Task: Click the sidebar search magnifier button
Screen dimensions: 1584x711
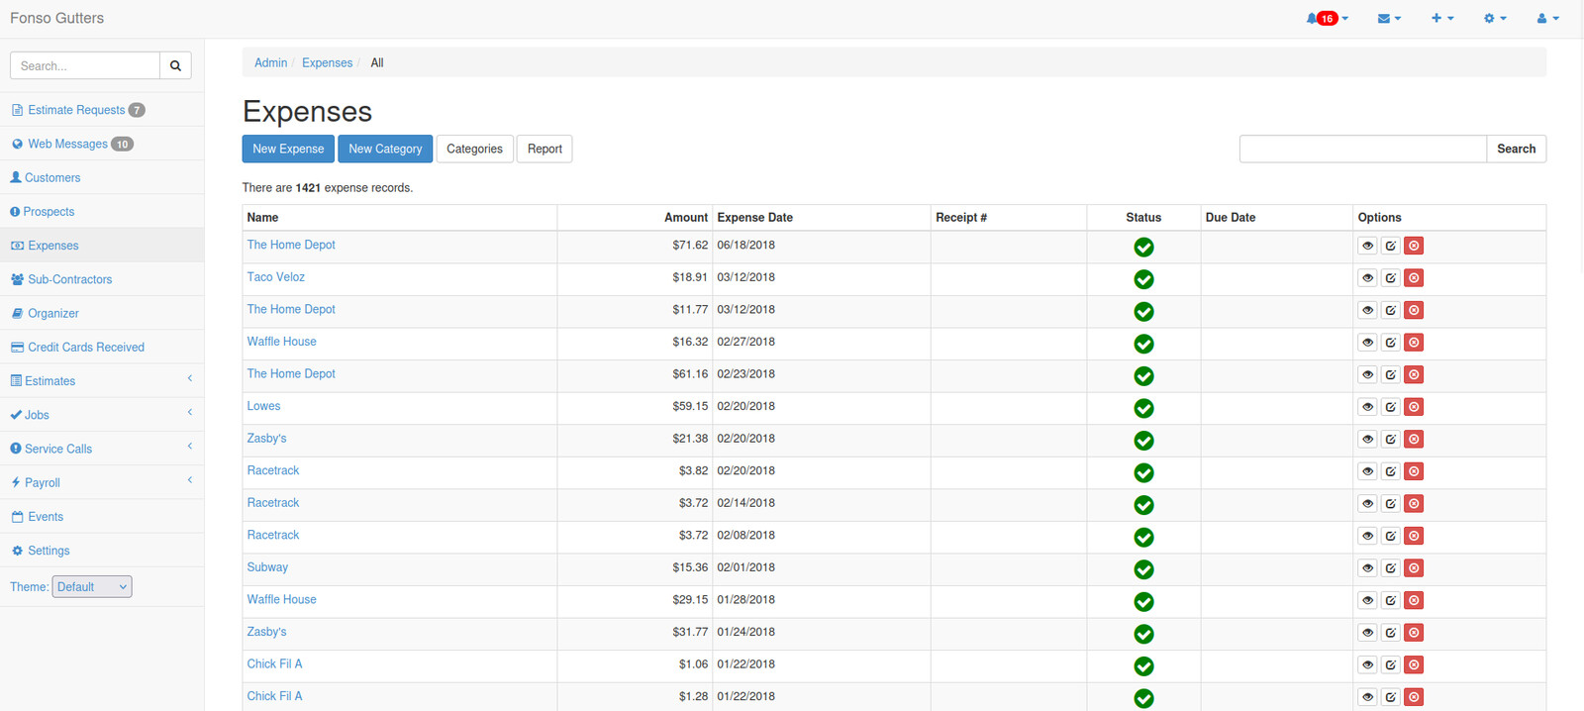Action: (x=175, y=65)
